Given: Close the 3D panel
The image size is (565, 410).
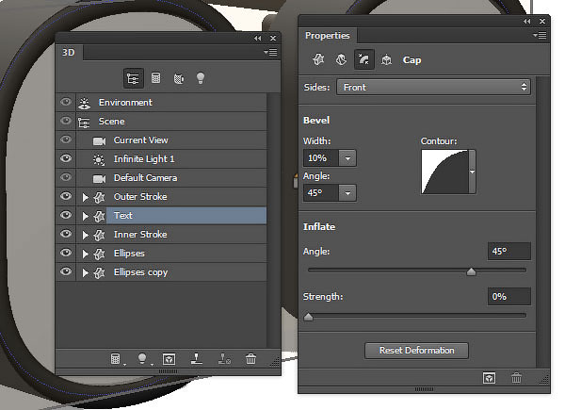Looking at the screenshot, I should pos(273,39).
